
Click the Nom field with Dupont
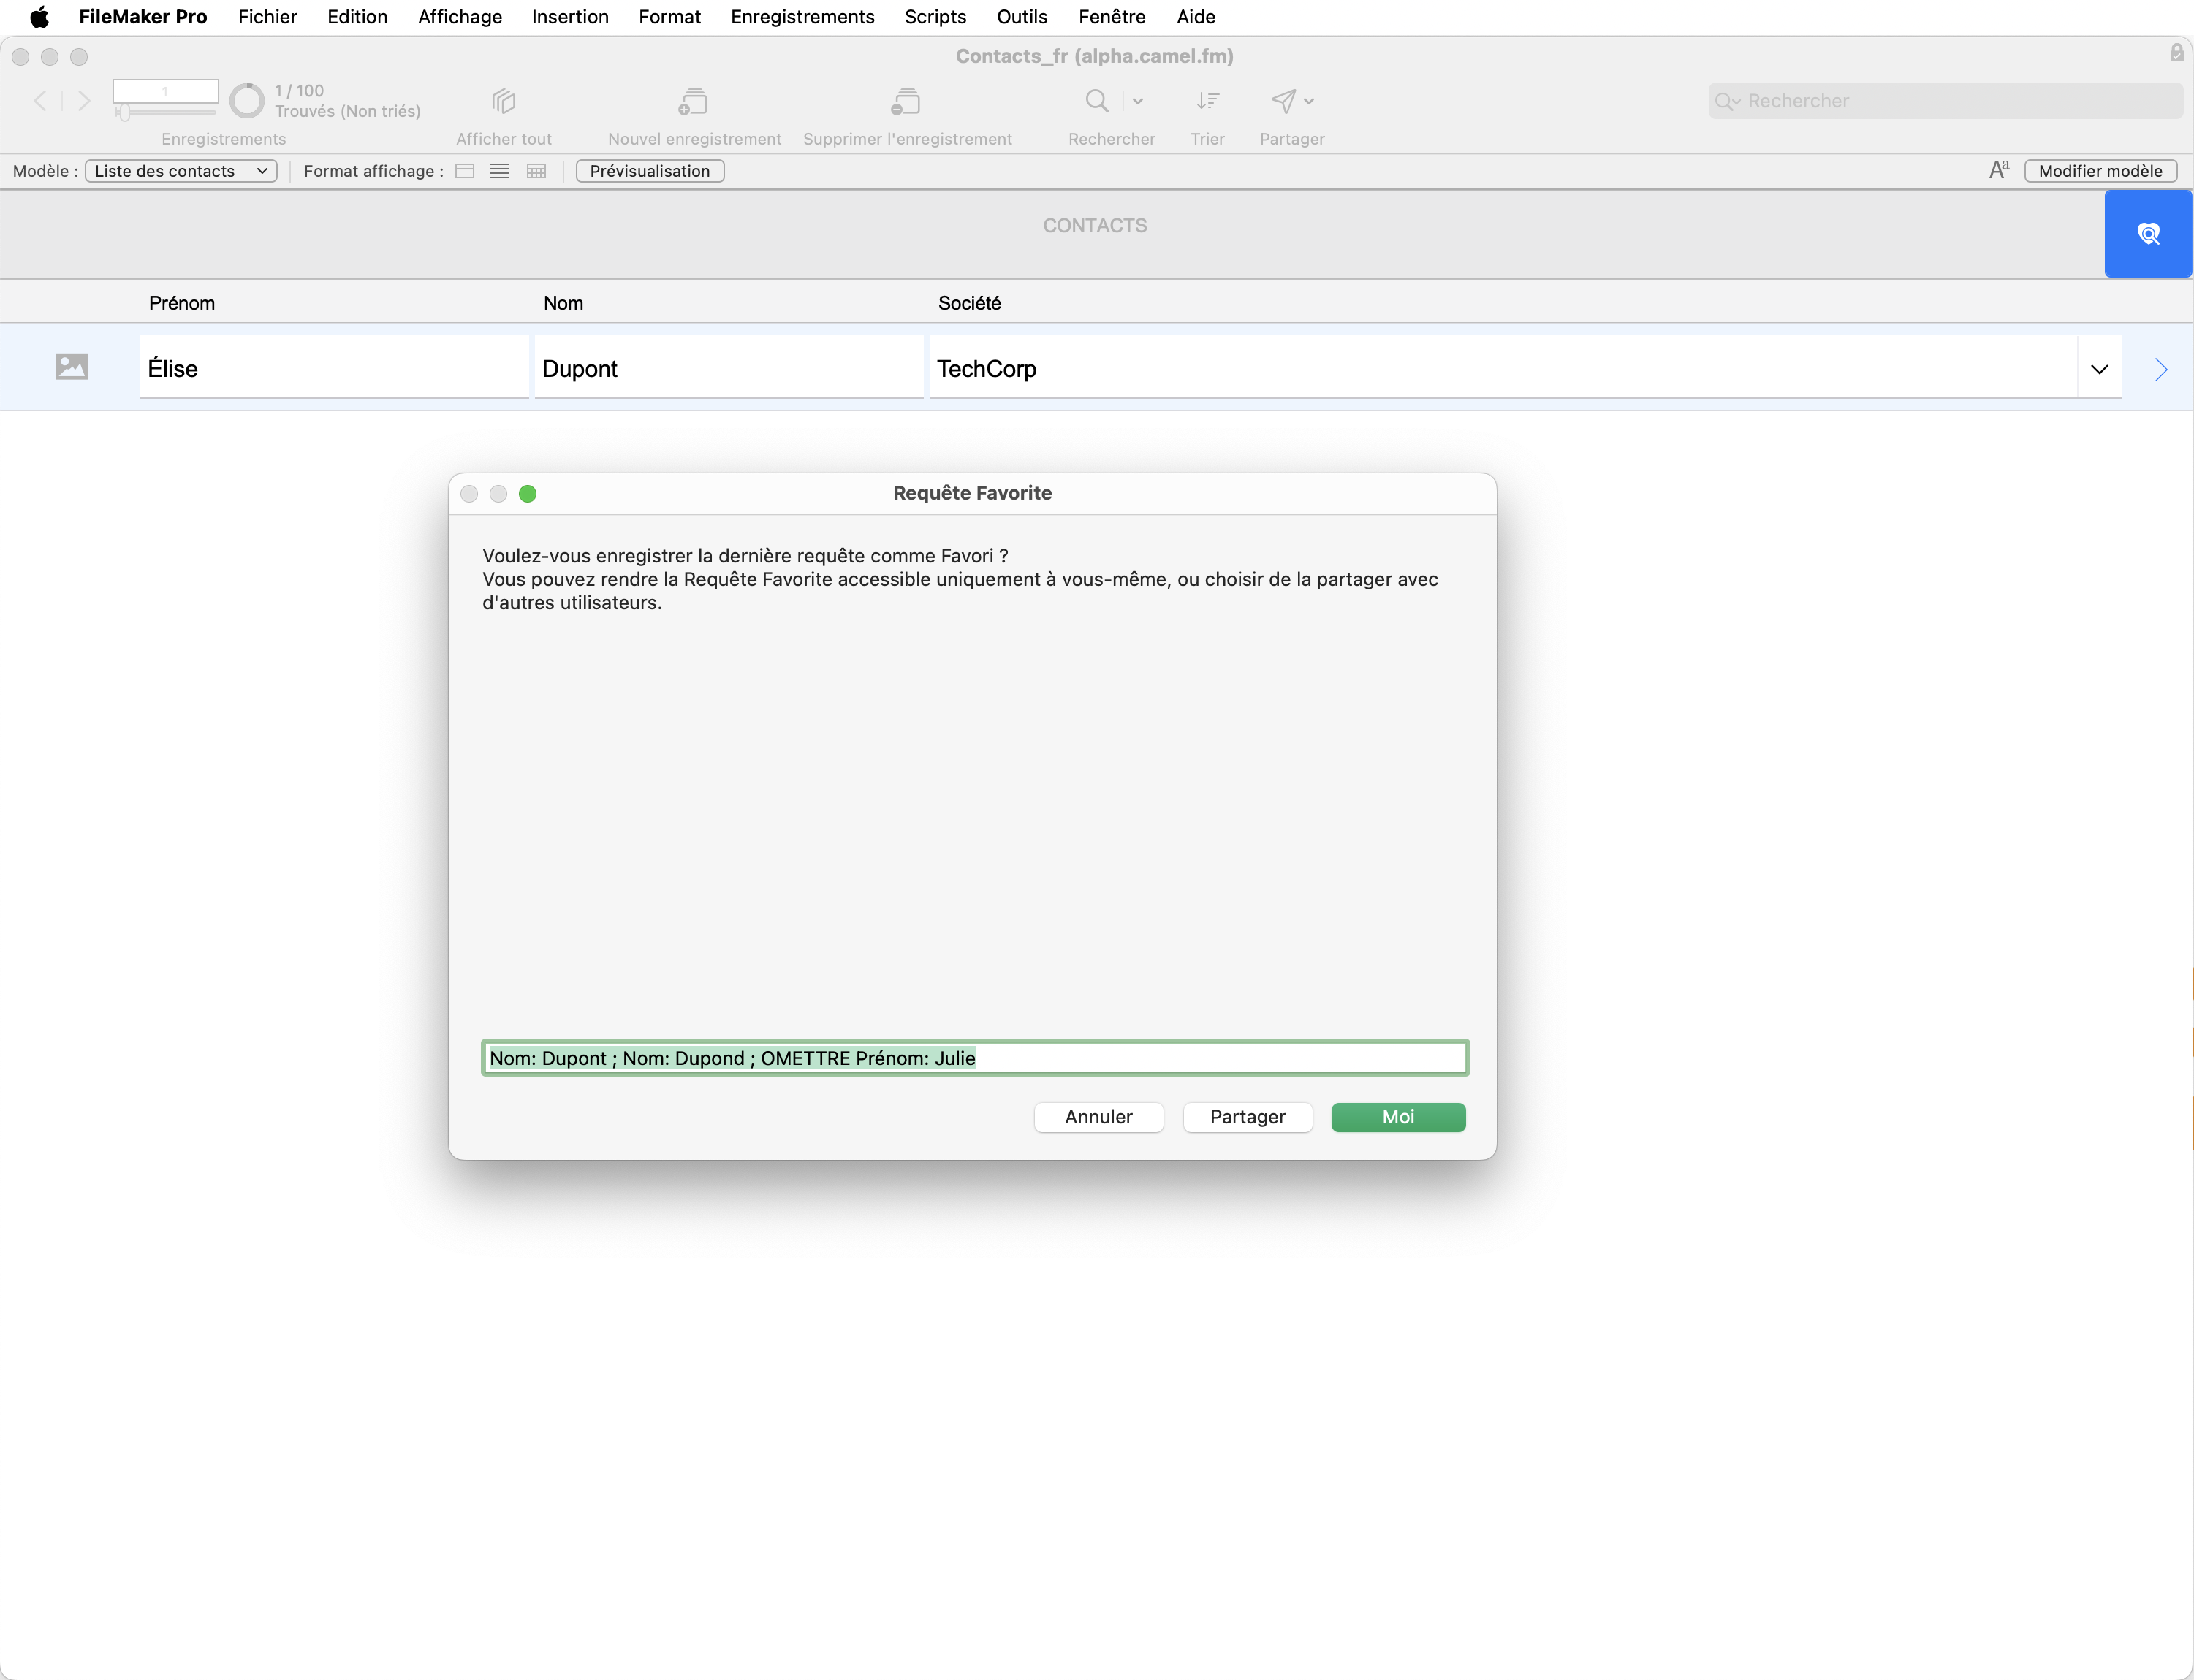(729, 368)
